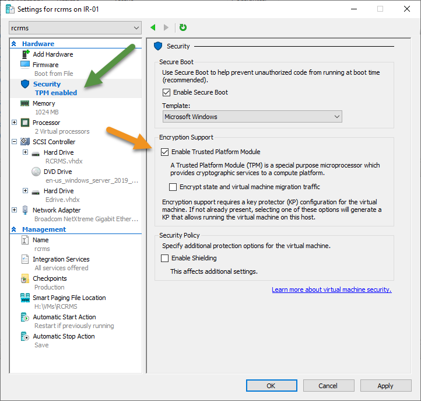Image resolution: width=421 pixels, height=401 pixels.
Task: Open Learn more about virtual machine security
Action: click(x=332, y=290)
